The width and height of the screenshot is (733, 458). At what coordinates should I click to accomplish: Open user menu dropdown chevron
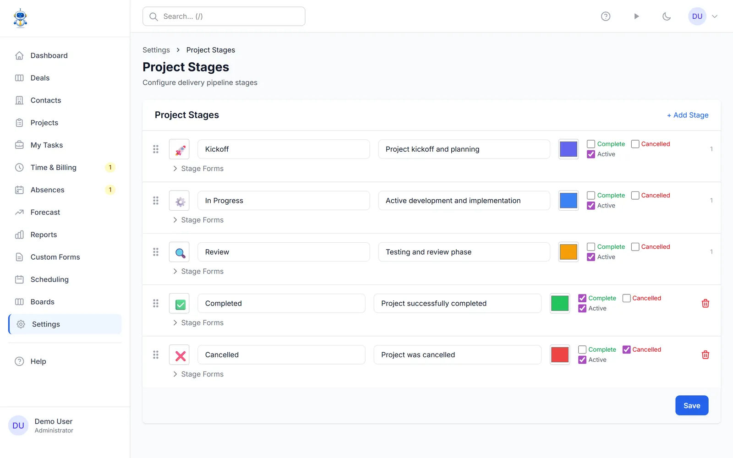pos(715,16)
